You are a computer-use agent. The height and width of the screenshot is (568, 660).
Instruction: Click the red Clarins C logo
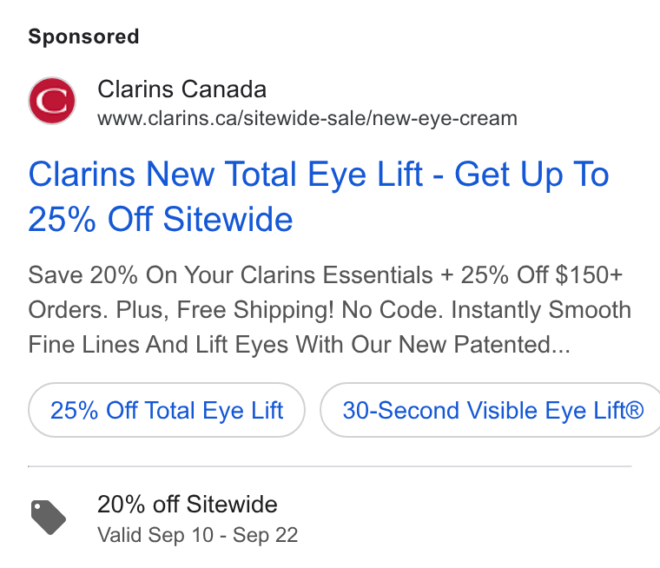[52, 101]
